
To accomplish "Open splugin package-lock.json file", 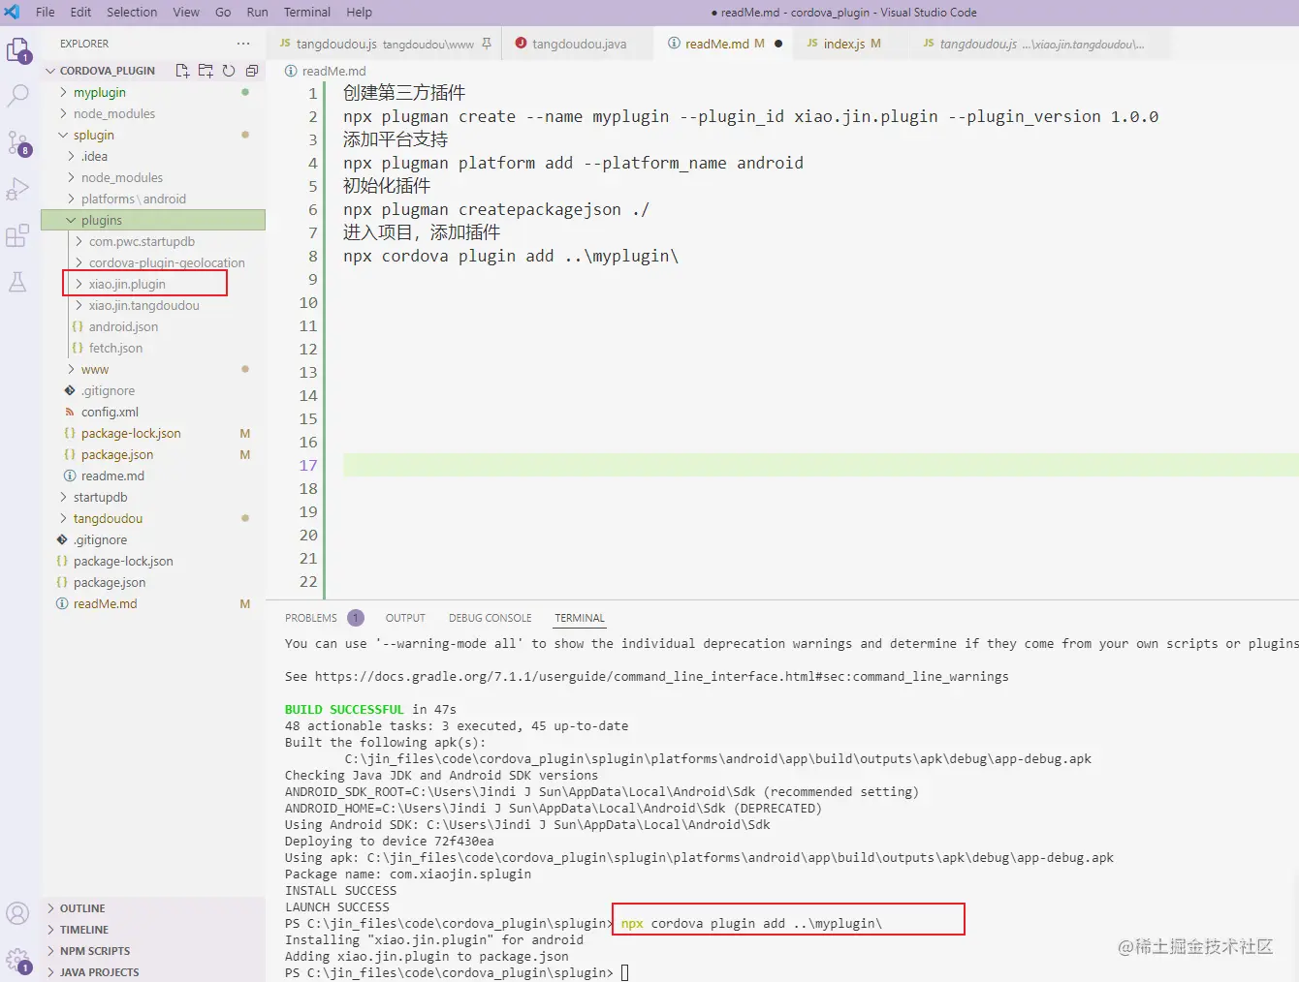I will pos(153,433).
